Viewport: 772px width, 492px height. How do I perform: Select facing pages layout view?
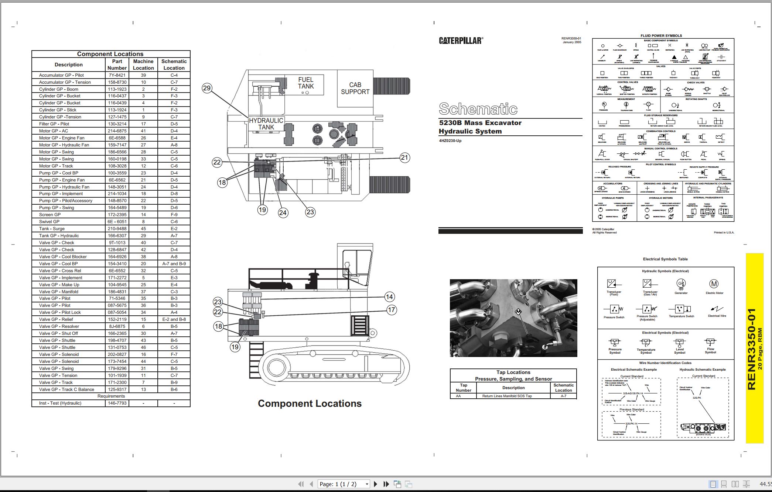pyautogui.click(x=735, y=484)
